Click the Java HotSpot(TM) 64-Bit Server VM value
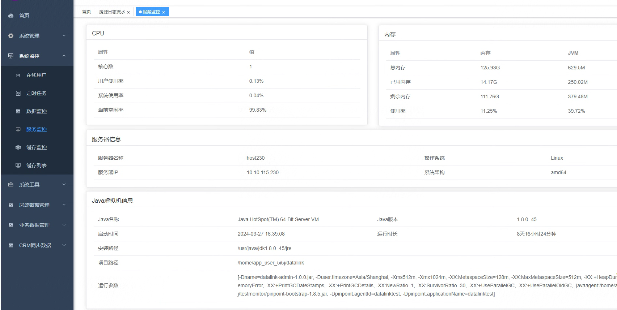Image resolution: width=617 pixels, height=310 pixels. coord(278,219)
